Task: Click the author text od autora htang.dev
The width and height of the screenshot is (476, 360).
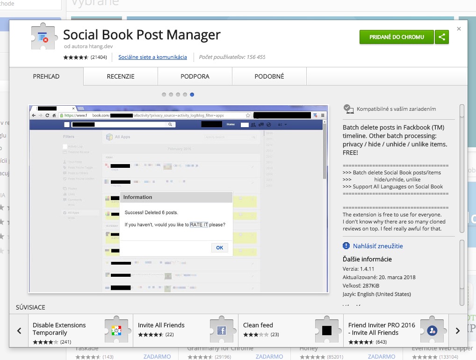Action: [x=88, y=46]
